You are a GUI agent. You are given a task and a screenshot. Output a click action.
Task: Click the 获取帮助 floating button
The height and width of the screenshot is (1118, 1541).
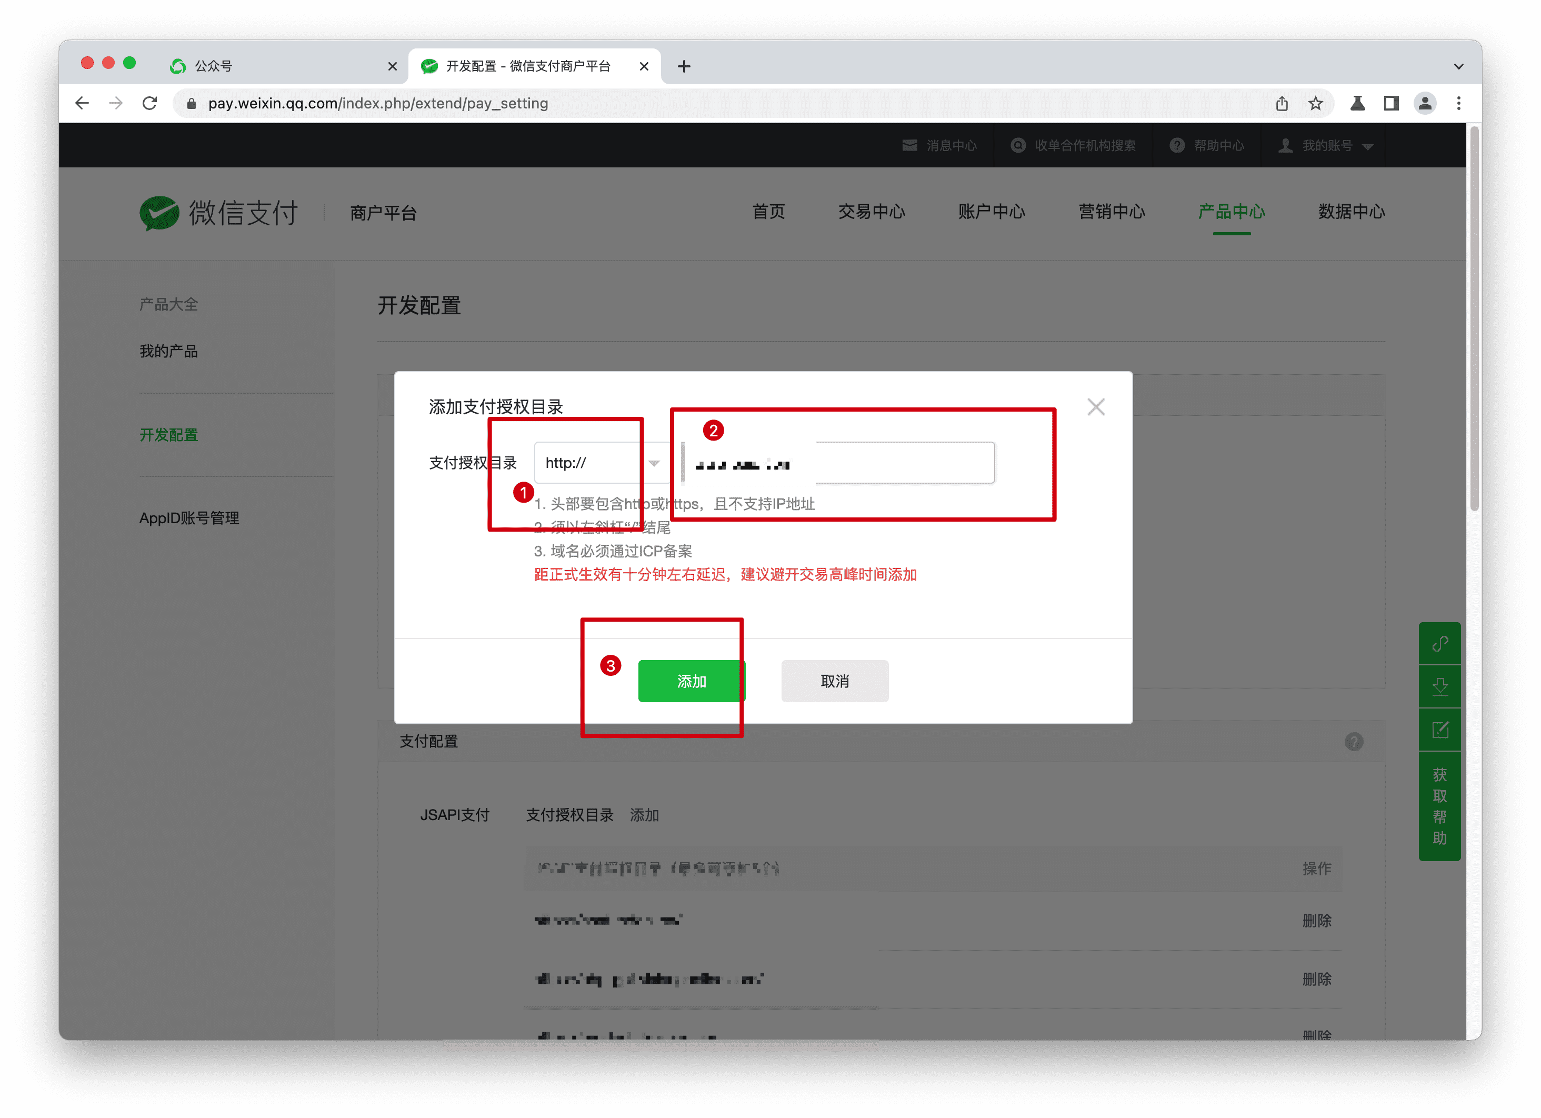tap(1440, 807)
